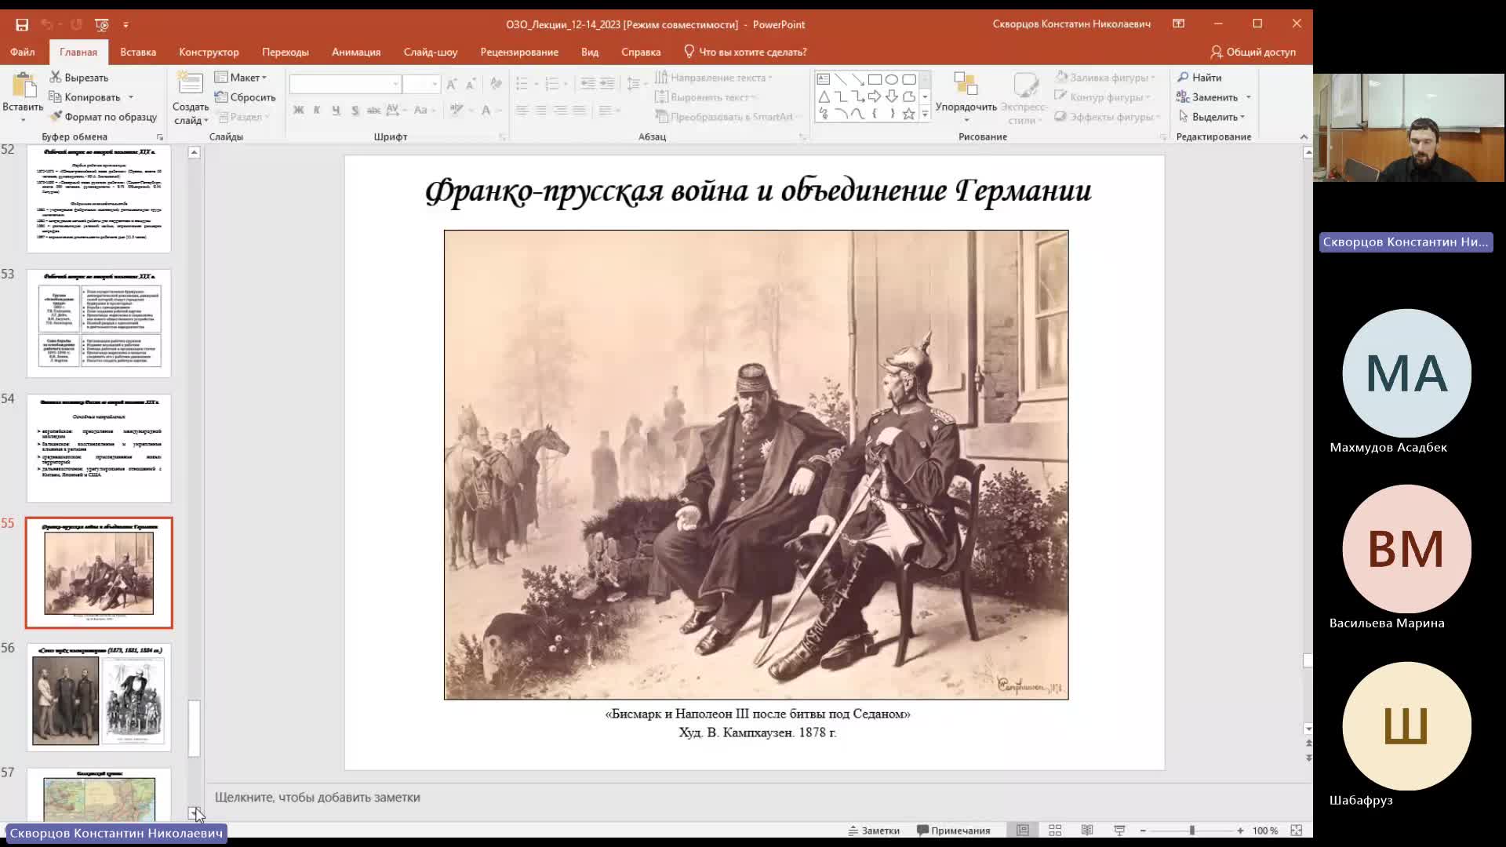Select the Right Arrow shape in gallery

coord(875,96)
